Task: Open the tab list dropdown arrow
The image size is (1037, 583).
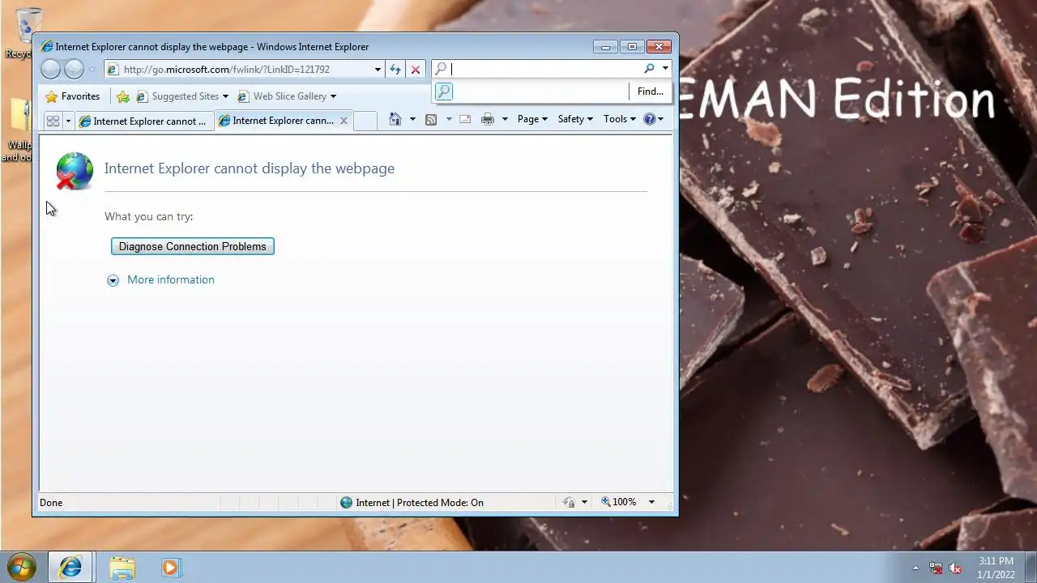Action: [68, 121]
